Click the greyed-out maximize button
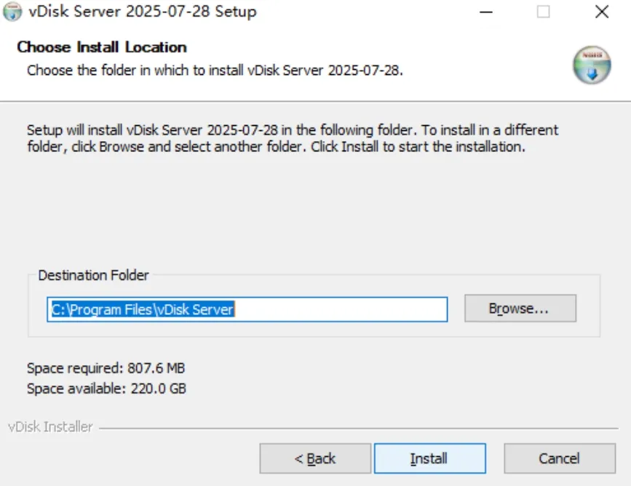Viewport: 631px width, 486px height. 543,12
